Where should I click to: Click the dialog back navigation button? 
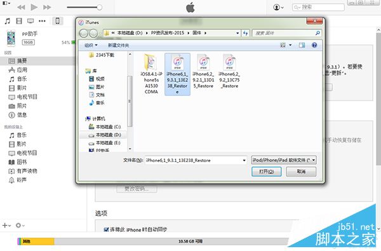point(84,33)
